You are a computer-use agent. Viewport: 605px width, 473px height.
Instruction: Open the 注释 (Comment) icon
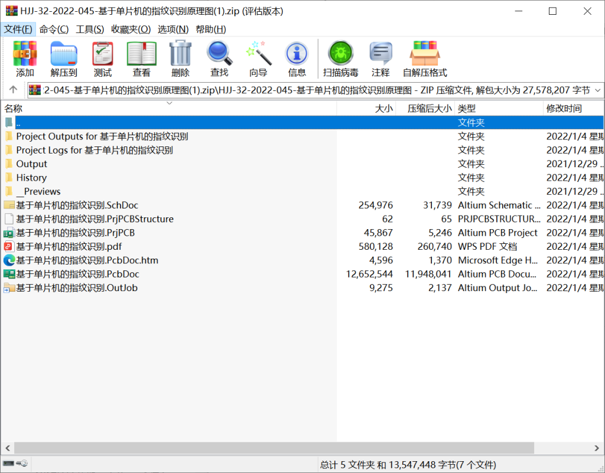(380, 58)
